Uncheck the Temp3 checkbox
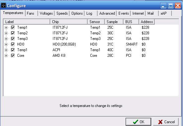Screen dimensions: 183x126 point(13,39)
